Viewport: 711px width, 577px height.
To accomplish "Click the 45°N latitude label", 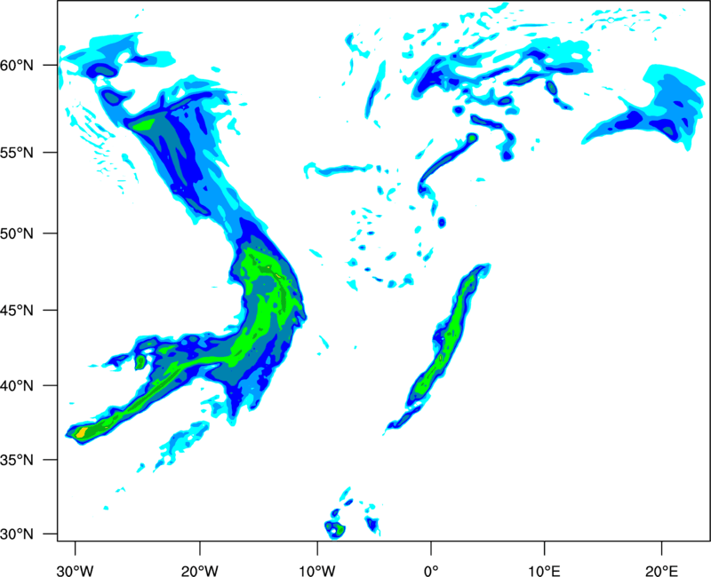I will tap(17, 311).
